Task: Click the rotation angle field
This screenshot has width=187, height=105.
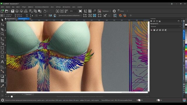Action: tap(40, 15)
